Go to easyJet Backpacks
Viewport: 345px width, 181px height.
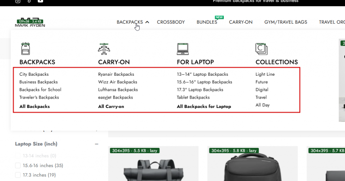click(115, 97)
